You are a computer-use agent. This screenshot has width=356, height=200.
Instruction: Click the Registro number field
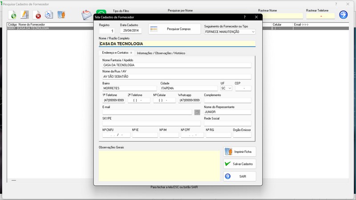(x=106, y=31)
